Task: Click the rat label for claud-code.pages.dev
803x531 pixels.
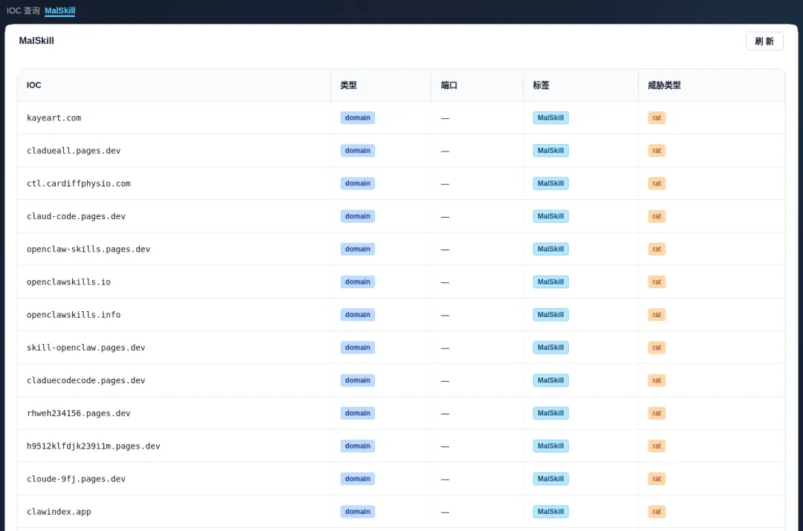Action: (657, 216)
